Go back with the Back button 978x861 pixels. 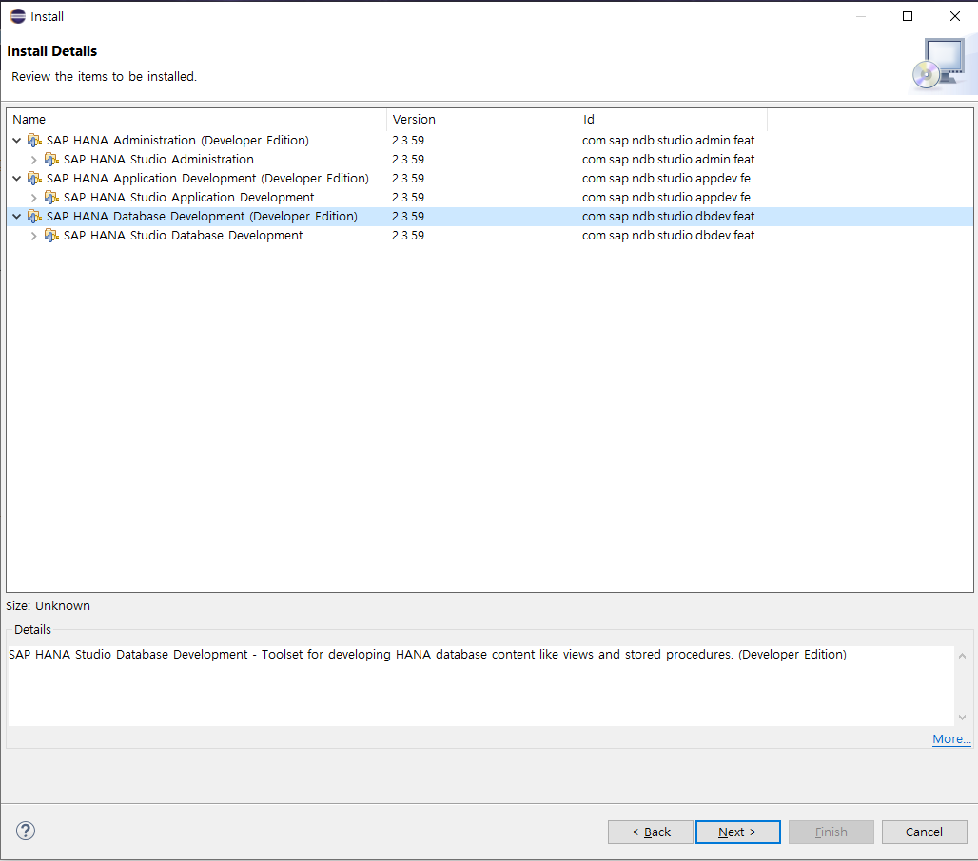(x=651, y=832)
